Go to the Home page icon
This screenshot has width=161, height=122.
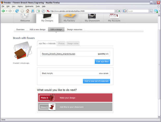[28, 11]
